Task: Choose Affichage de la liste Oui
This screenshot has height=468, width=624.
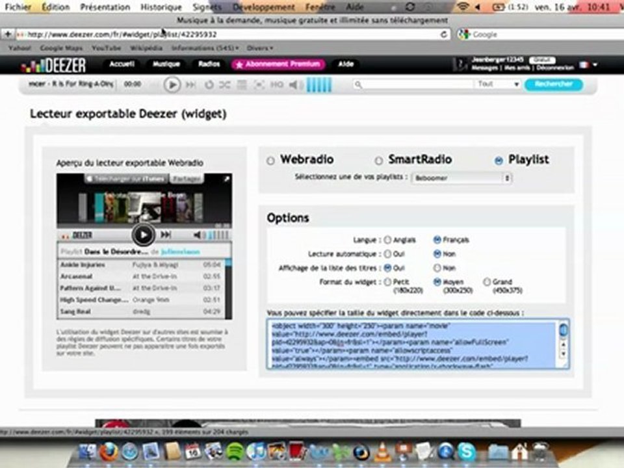Action: 387,268
